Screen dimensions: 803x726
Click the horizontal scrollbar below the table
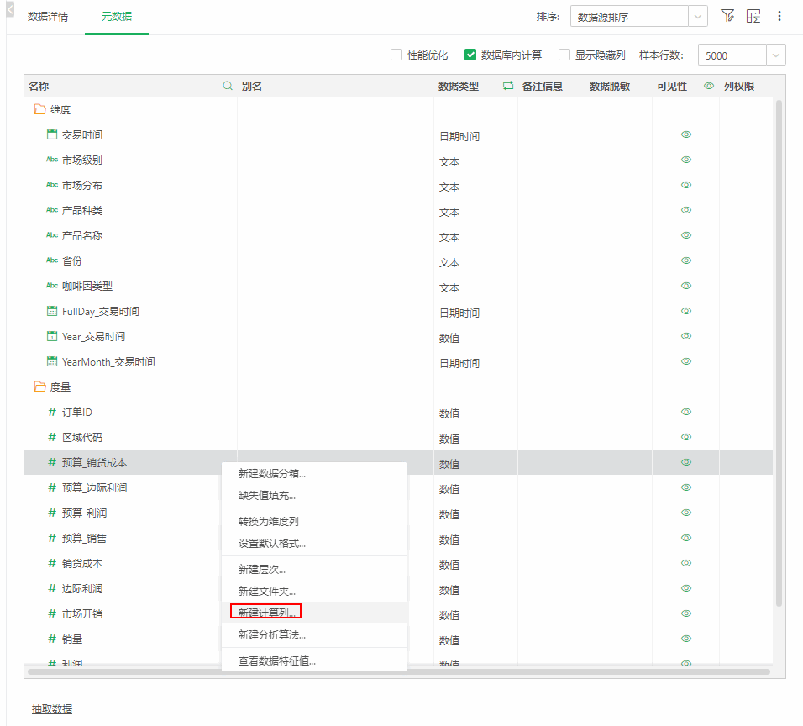[x=398, y=671]
